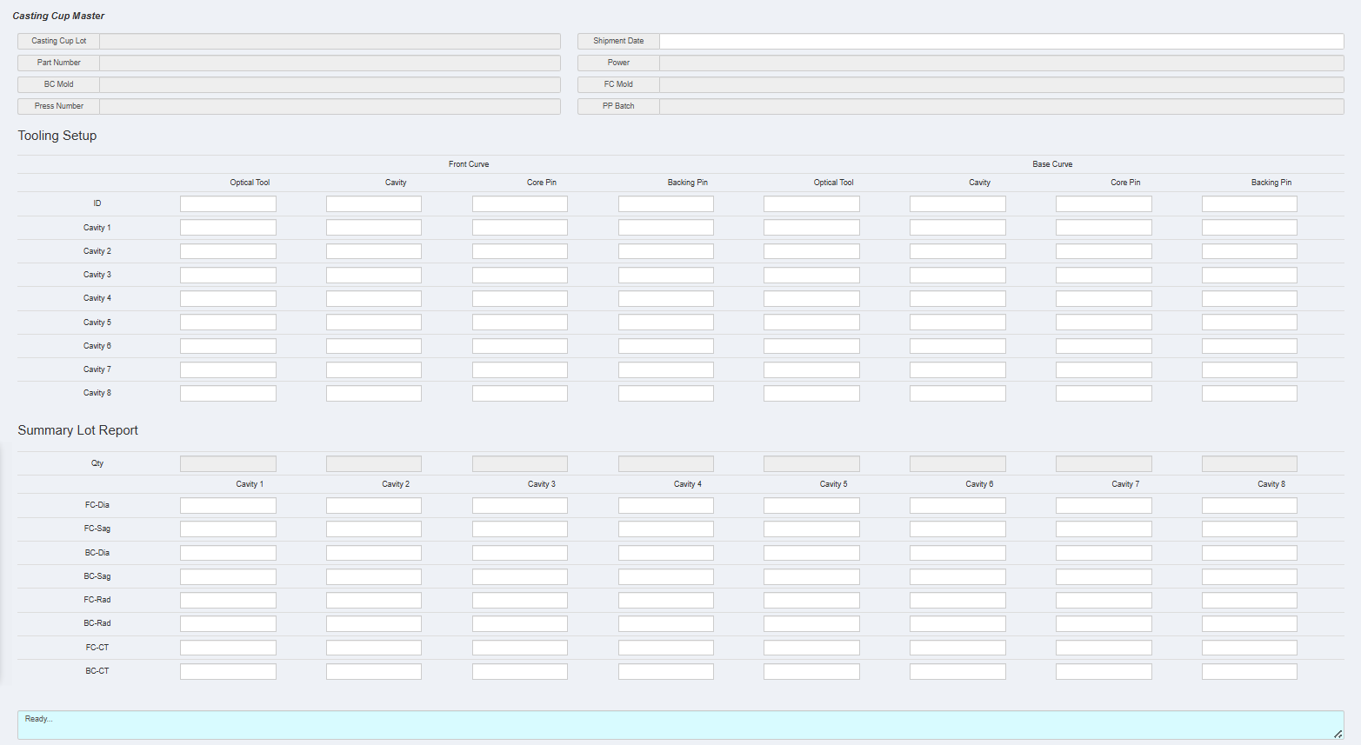1361x745 pixels.
Task: Click the Press Number label button
Action: pos(57,106)
